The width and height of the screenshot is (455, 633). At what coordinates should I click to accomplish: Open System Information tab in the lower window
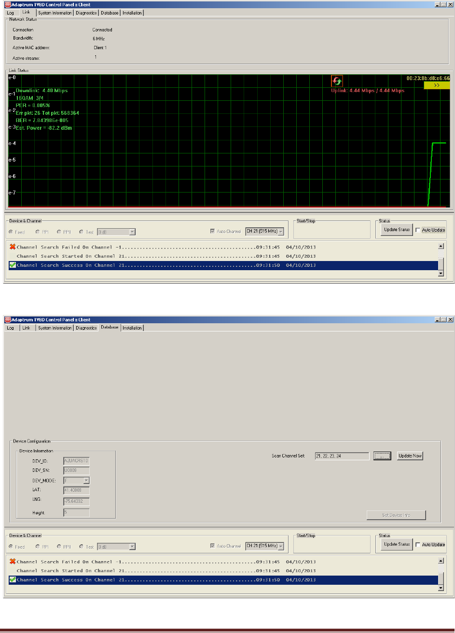tap(55, 328)
